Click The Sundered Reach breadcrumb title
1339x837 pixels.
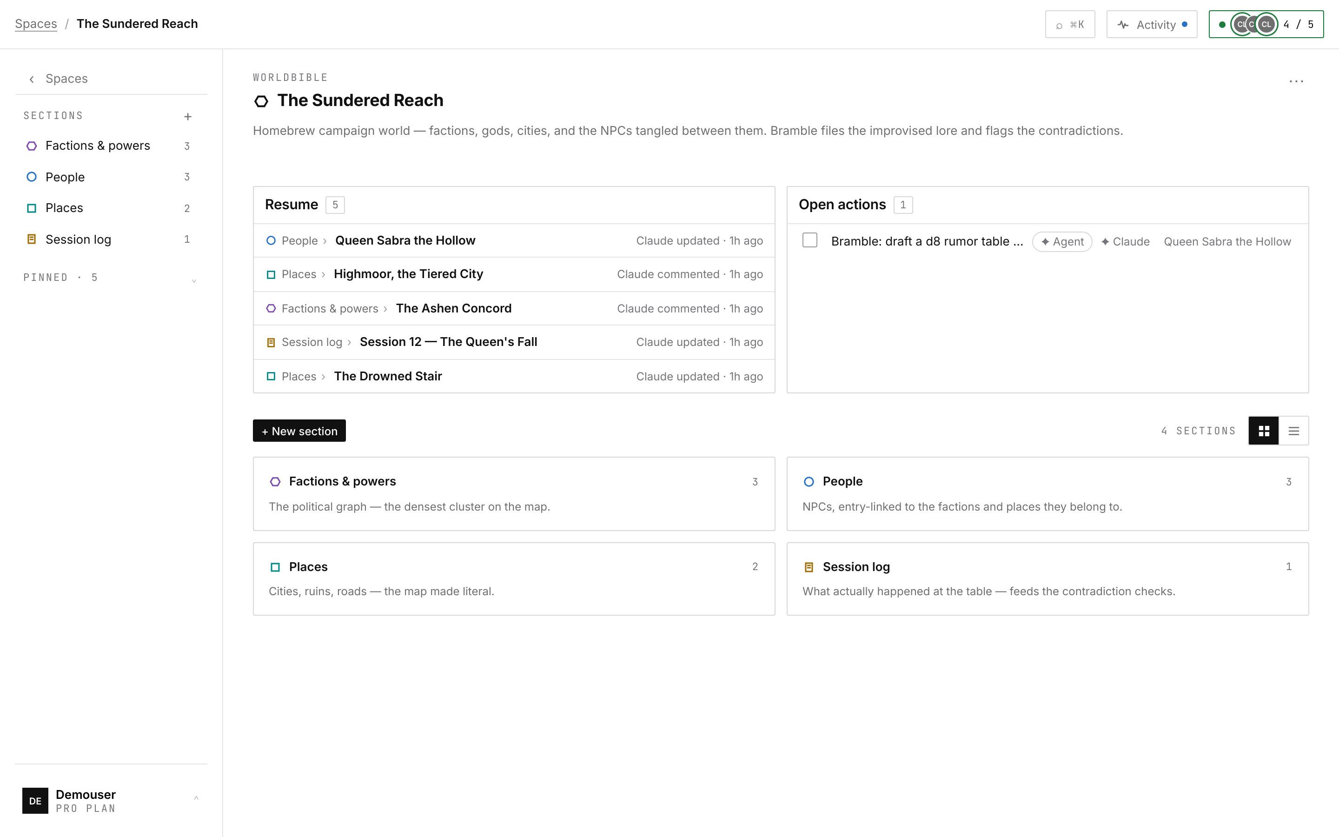137,24
